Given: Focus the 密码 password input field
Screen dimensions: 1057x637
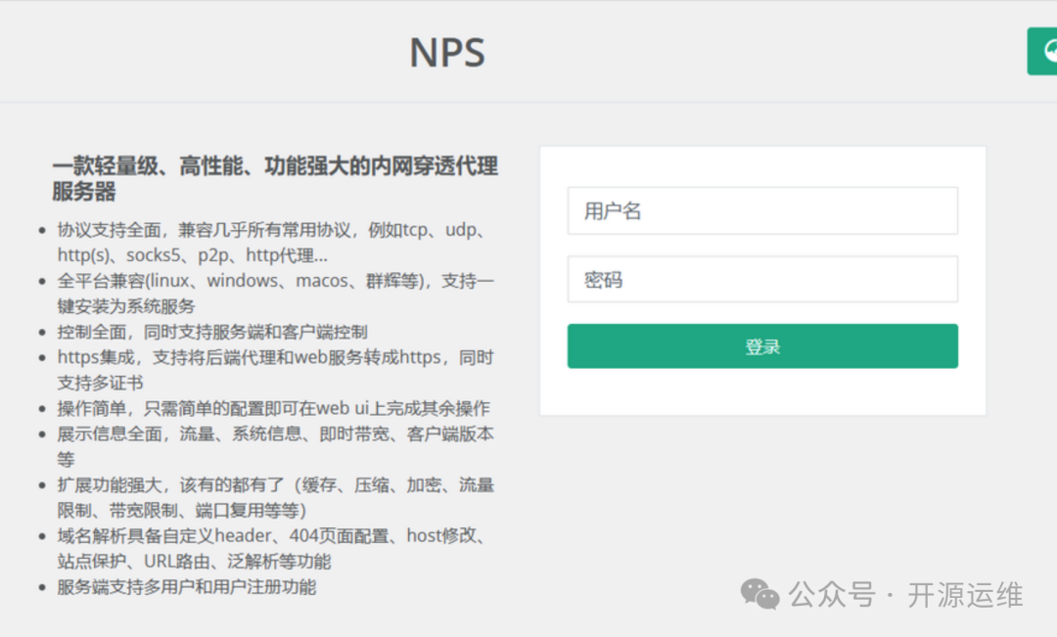Looking at the screenshot, I should pyautogui.click(x=761, y=280).
